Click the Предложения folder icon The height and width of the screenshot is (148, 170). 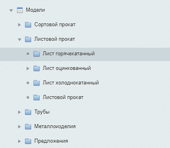[28, 141]
